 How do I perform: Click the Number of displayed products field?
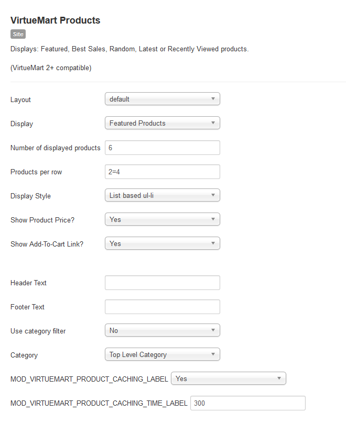[x=163, y=148]
